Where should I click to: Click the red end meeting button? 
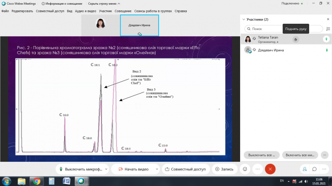tap(270, 169)
